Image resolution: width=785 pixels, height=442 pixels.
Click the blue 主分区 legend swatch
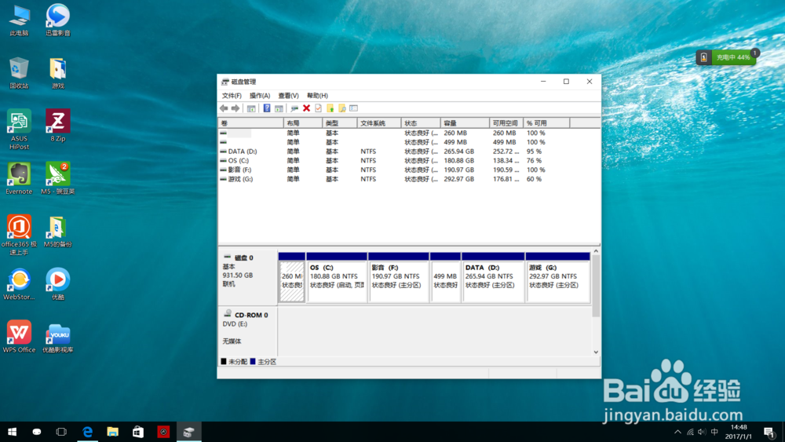coord(253,361)
